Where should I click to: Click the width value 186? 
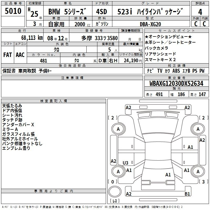[181, 94]
